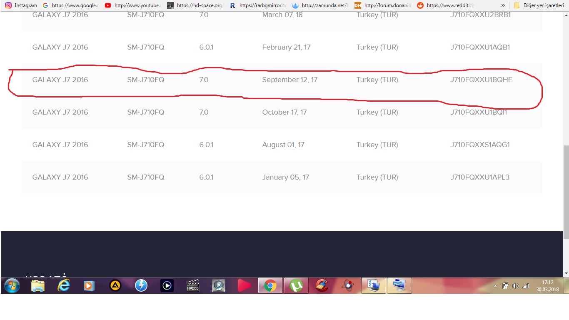Image resolution: width=569 pixels, height=320 pixels.
Task: Open the atom-shaped taskbar icon
Action: tap(348, 286)
